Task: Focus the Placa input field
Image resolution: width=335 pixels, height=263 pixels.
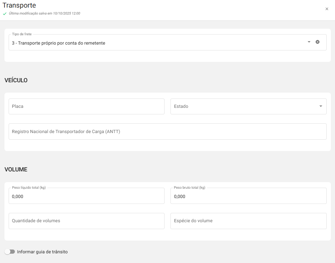Action: (x=86, y=106)
